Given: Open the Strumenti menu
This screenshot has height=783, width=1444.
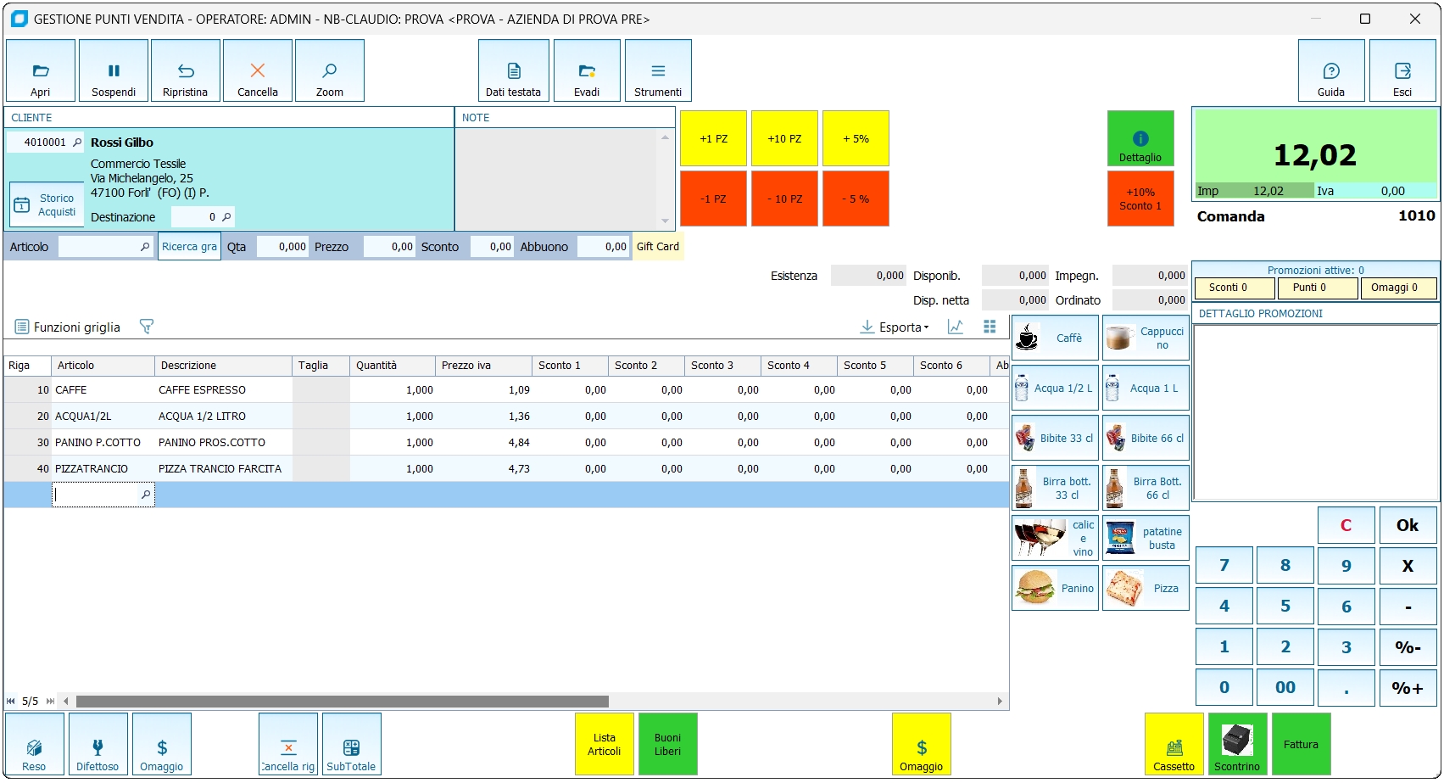Looking at the screenshot, I should click(x=658, y=71).
